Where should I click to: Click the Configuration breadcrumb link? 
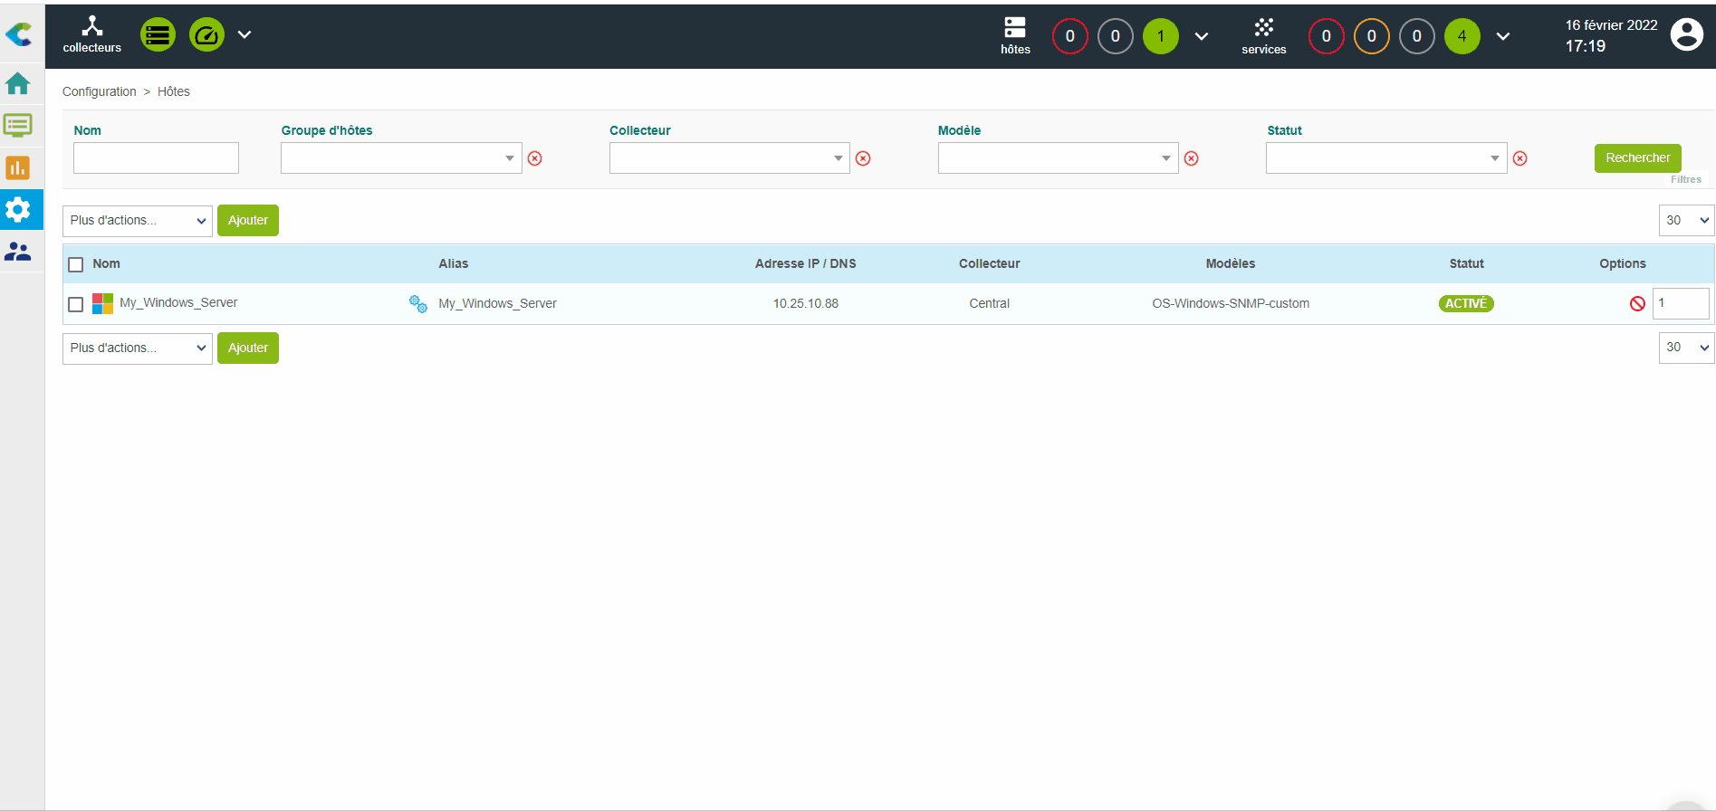pos(99,91)
